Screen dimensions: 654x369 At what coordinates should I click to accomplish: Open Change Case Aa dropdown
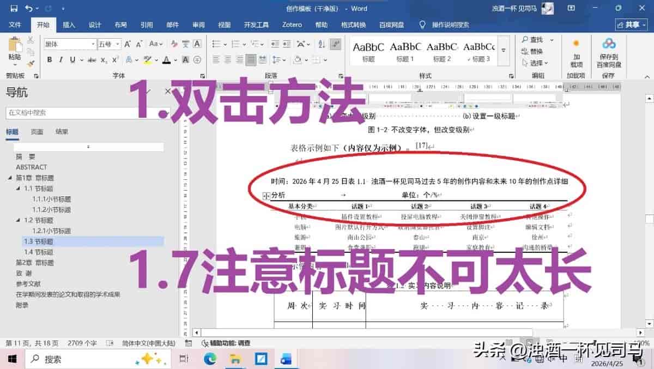tap(156, 44)
